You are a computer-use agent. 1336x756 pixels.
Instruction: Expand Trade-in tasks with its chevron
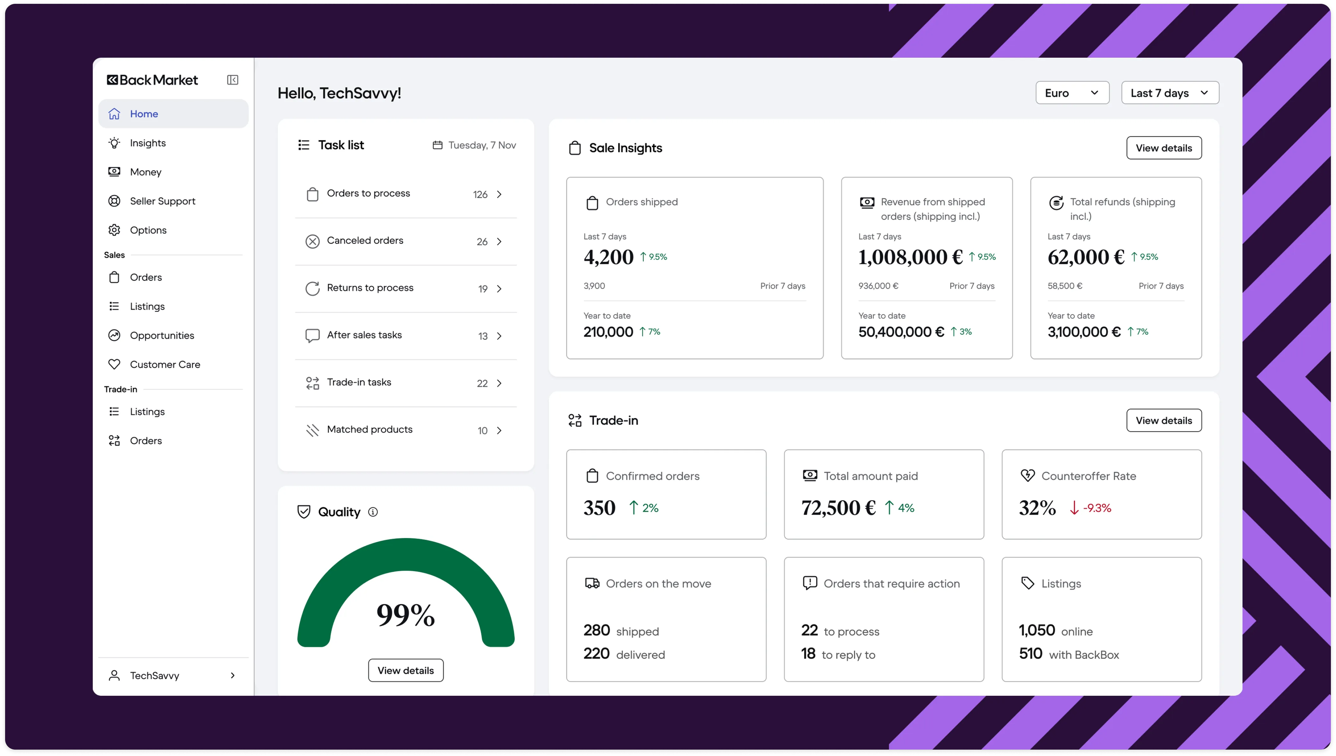(x=499, y=383)
